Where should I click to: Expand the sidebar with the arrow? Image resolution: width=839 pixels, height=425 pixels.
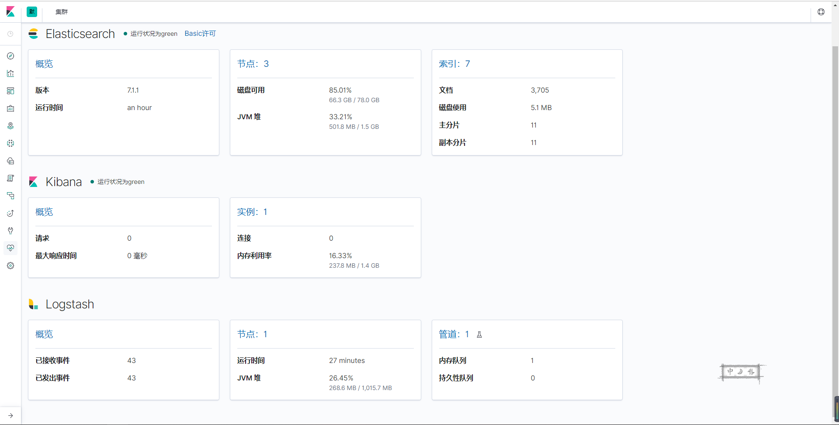coord(10,415)
